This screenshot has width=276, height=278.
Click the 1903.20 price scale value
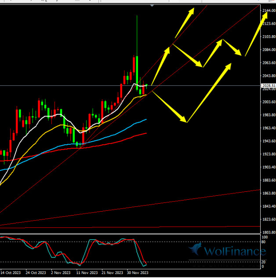pyautogui.click(x=268, y=167)
